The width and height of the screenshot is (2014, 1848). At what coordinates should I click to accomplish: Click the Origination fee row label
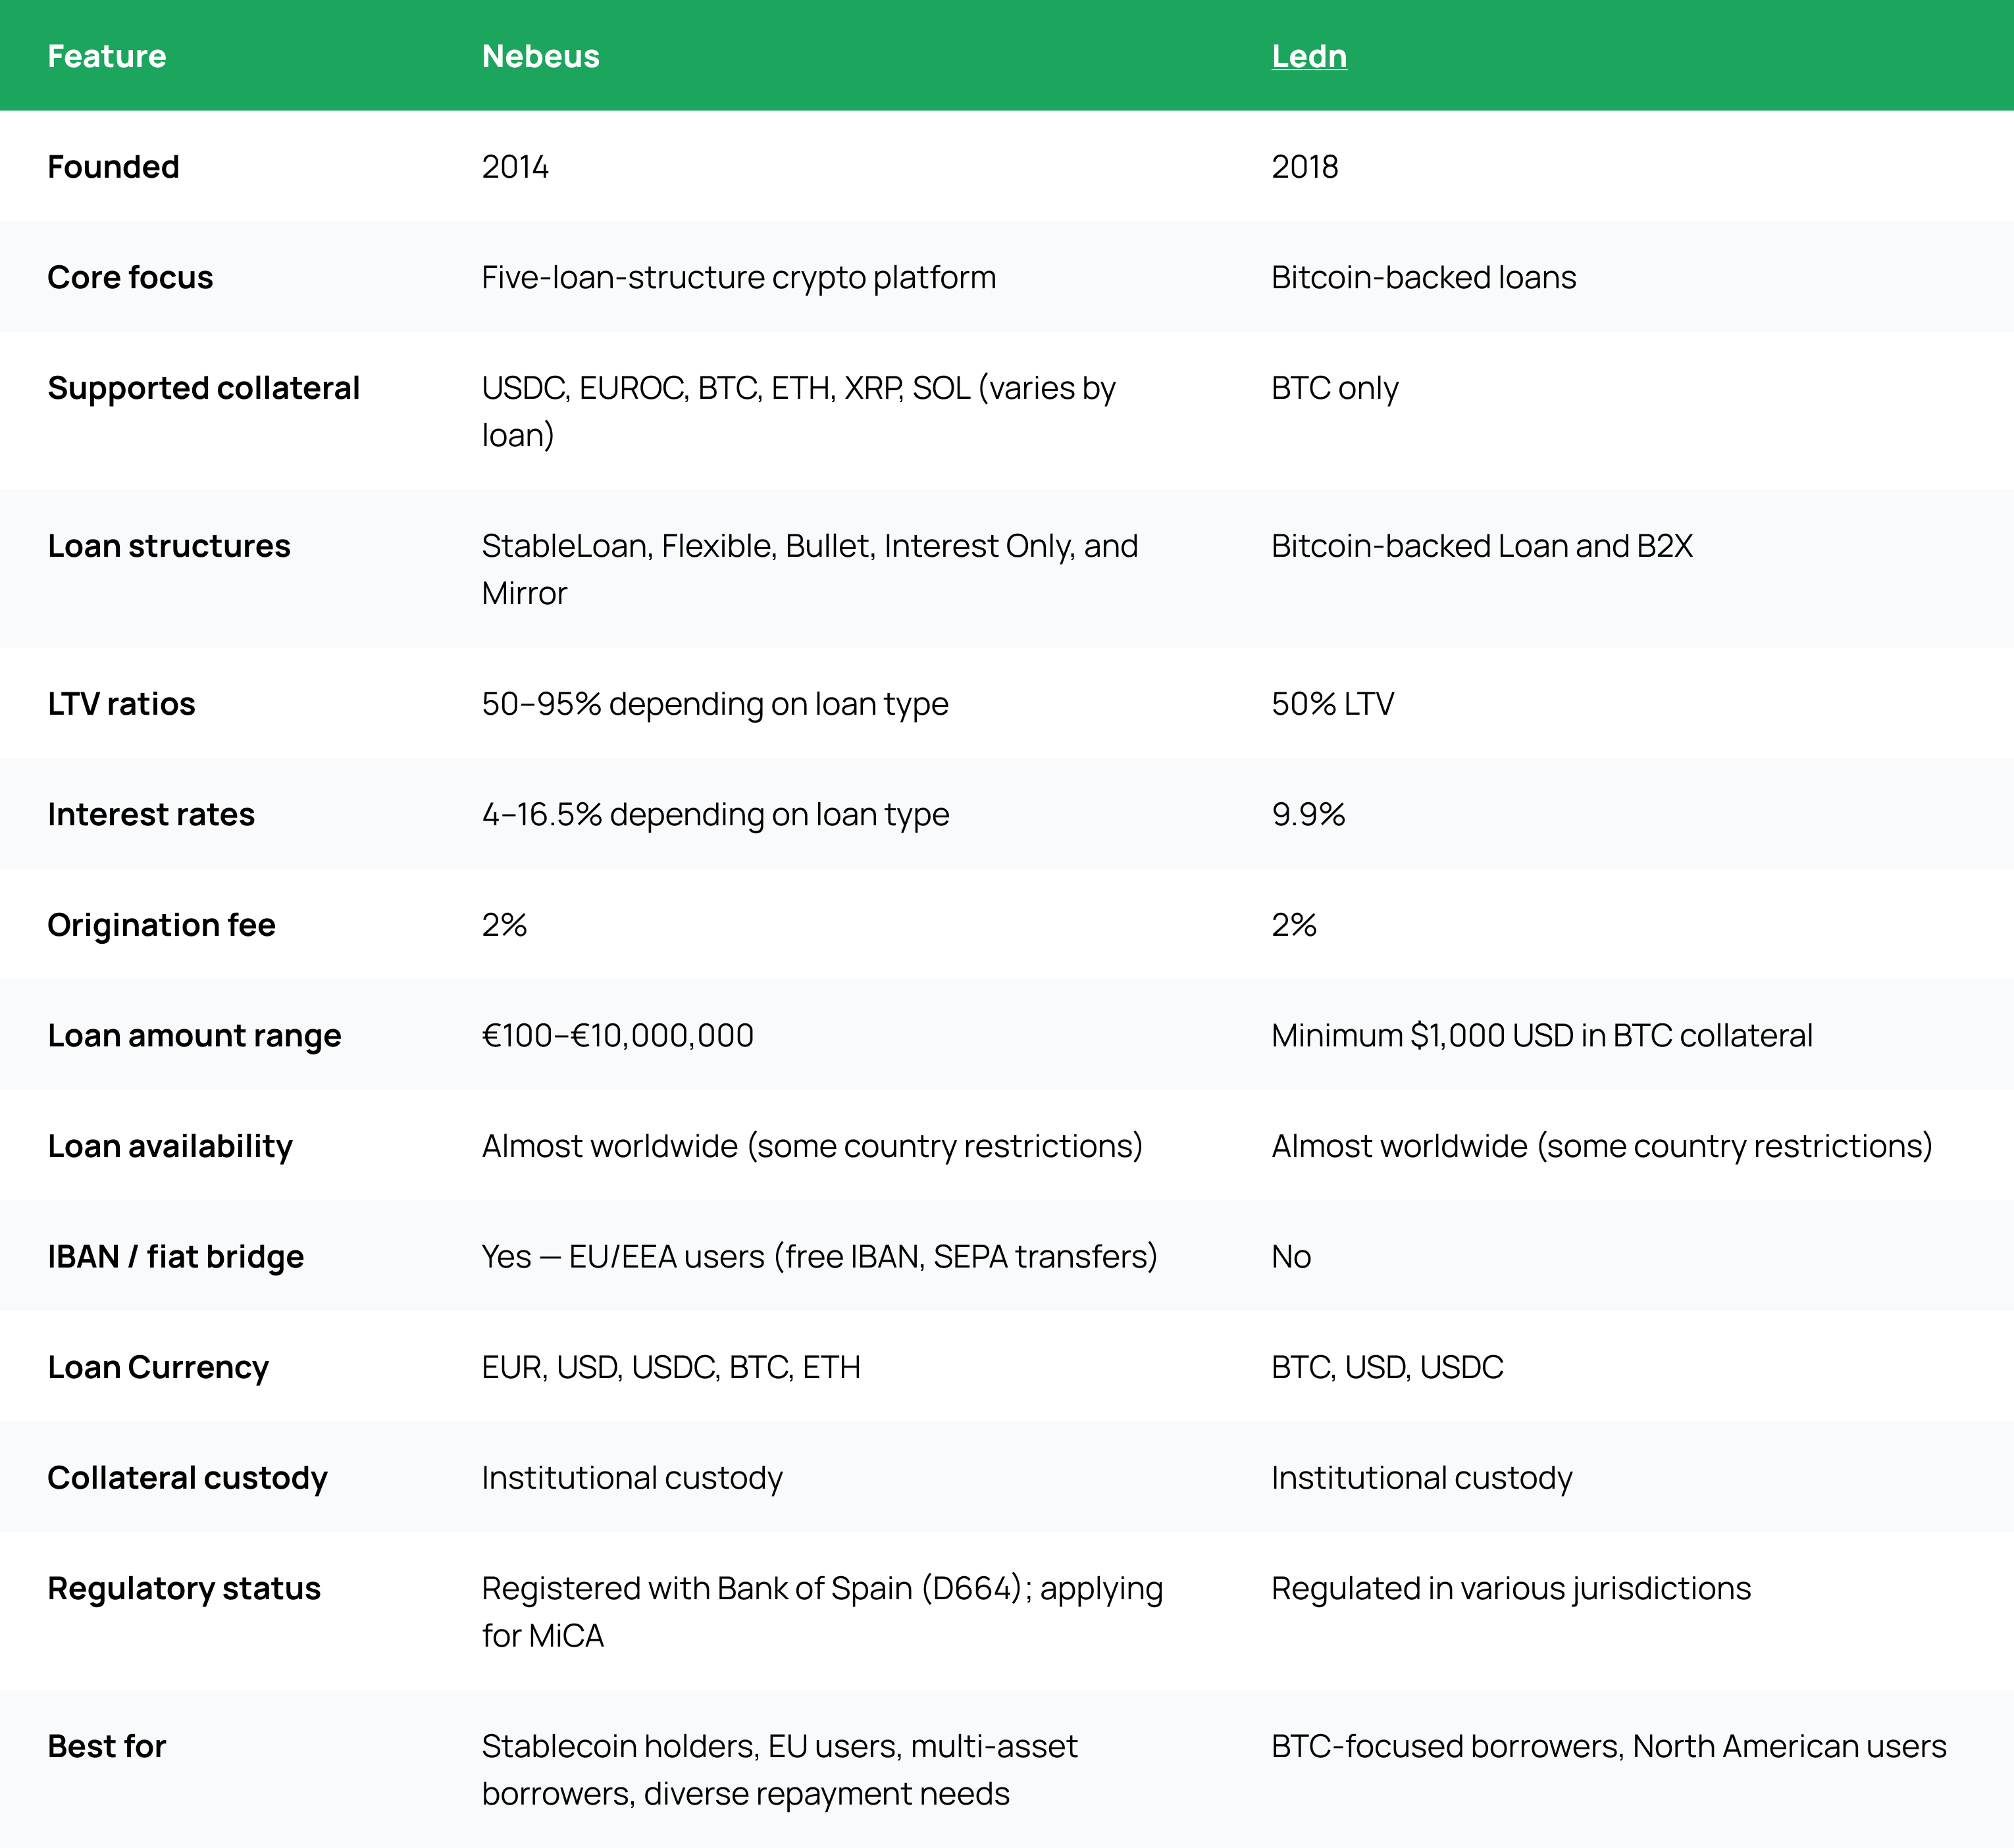161,925
